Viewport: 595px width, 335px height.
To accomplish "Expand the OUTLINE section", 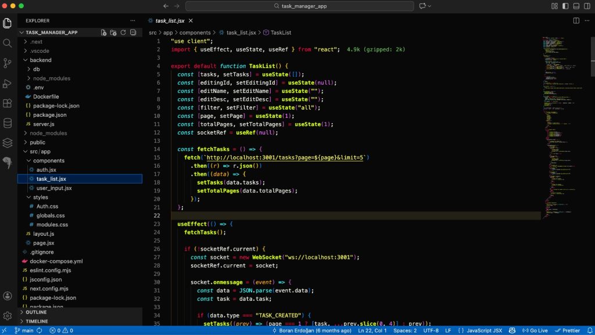I will click(36, 312).
